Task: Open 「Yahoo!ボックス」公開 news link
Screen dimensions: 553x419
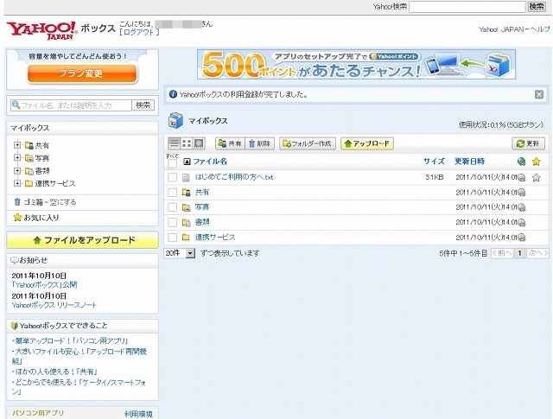Action: pyautogui.click(x=44, y=284)
